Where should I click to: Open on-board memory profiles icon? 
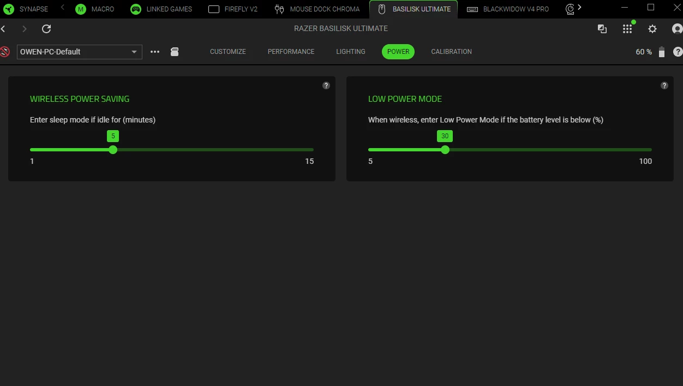pos(175,52)
